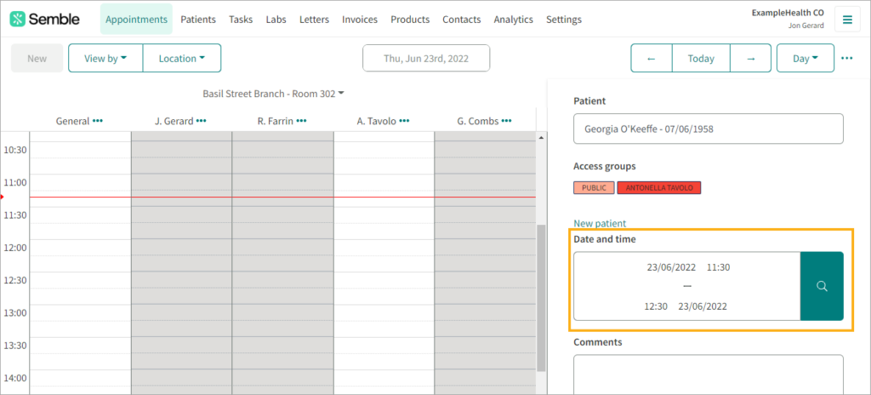Click the J. Gerard column header
This screenshot has height=395, width=871.
pyautogui.click(x=174, y=121)
